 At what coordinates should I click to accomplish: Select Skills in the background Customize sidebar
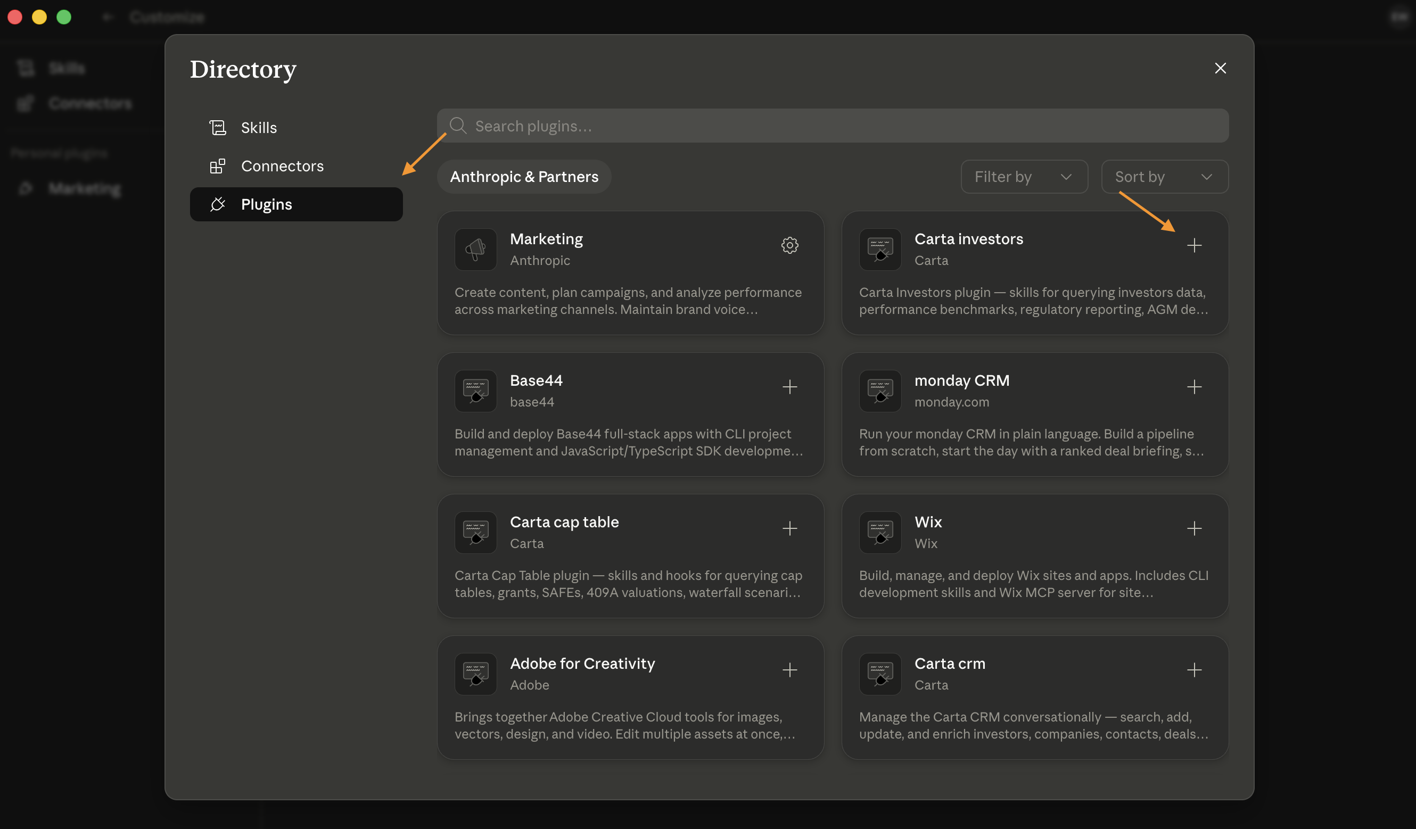(67, 68)
